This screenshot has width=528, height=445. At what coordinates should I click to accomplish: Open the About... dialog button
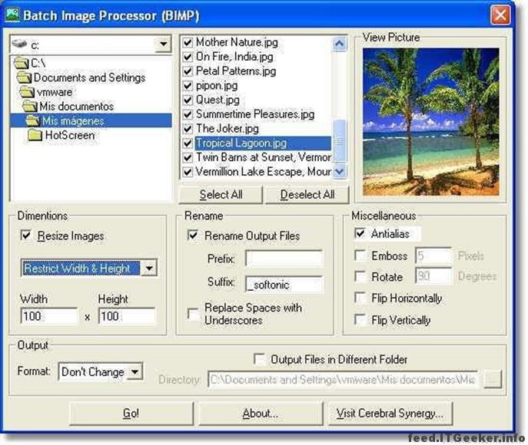coord(261,413)
